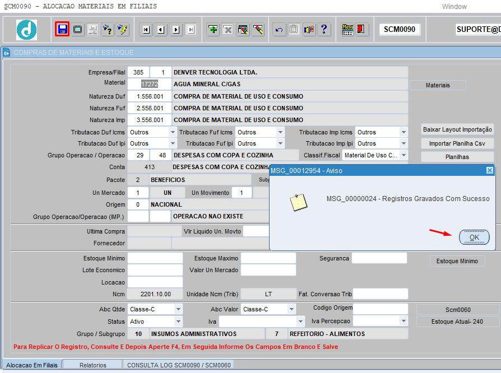This screenshot has width=501, height=373.
Task: Switch to the Relatorios tab
Action: [x=92, y=365]
